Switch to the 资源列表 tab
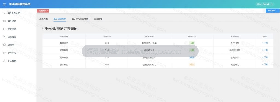Viewport: 280px width, 102px height. pos(43,19)
